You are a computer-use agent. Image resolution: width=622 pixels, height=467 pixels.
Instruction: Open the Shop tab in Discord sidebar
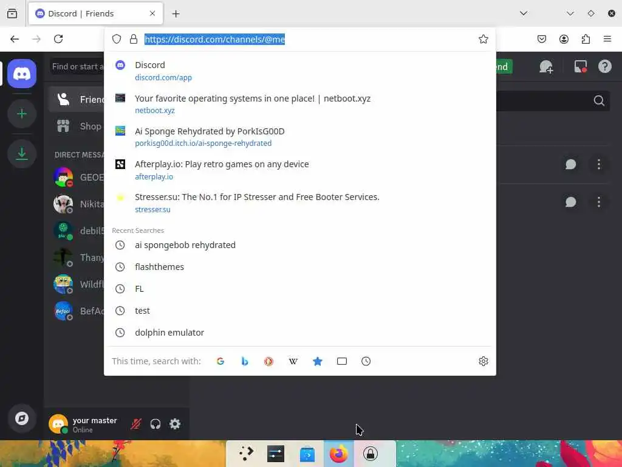tap(77, 126)
